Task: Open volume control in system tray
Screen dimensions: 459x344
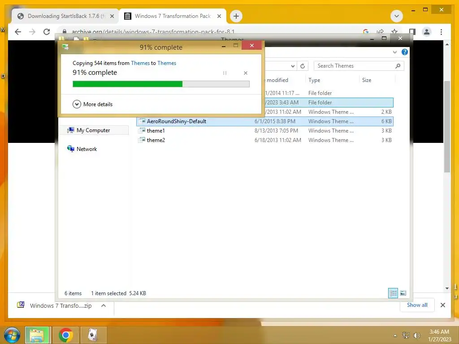Action: (x=416, y=335)
